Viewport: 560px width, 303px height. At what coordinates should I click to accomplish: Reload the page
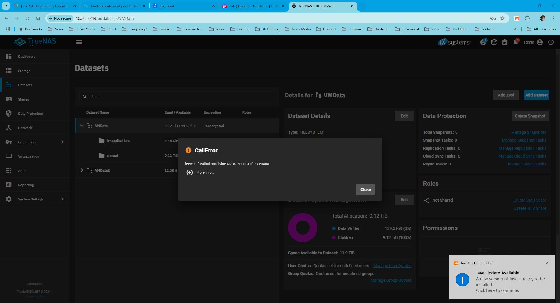27,18
